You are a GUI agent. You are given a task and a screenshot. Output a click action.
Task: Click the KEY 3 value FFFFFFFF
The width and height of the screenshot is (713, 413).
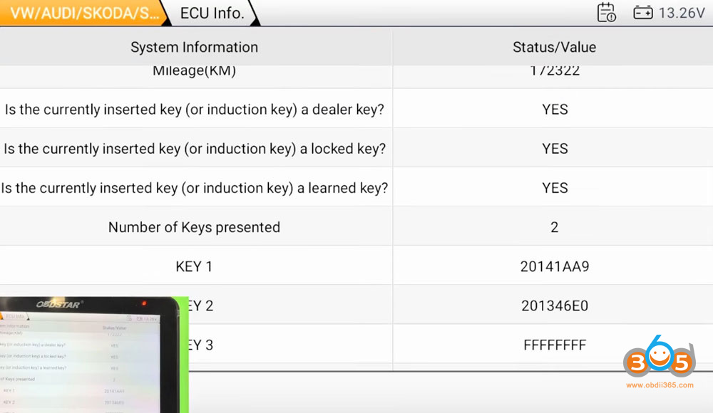click(x=554, y=345)
